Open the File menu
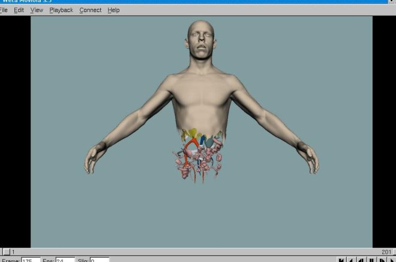 pos(4,10)
